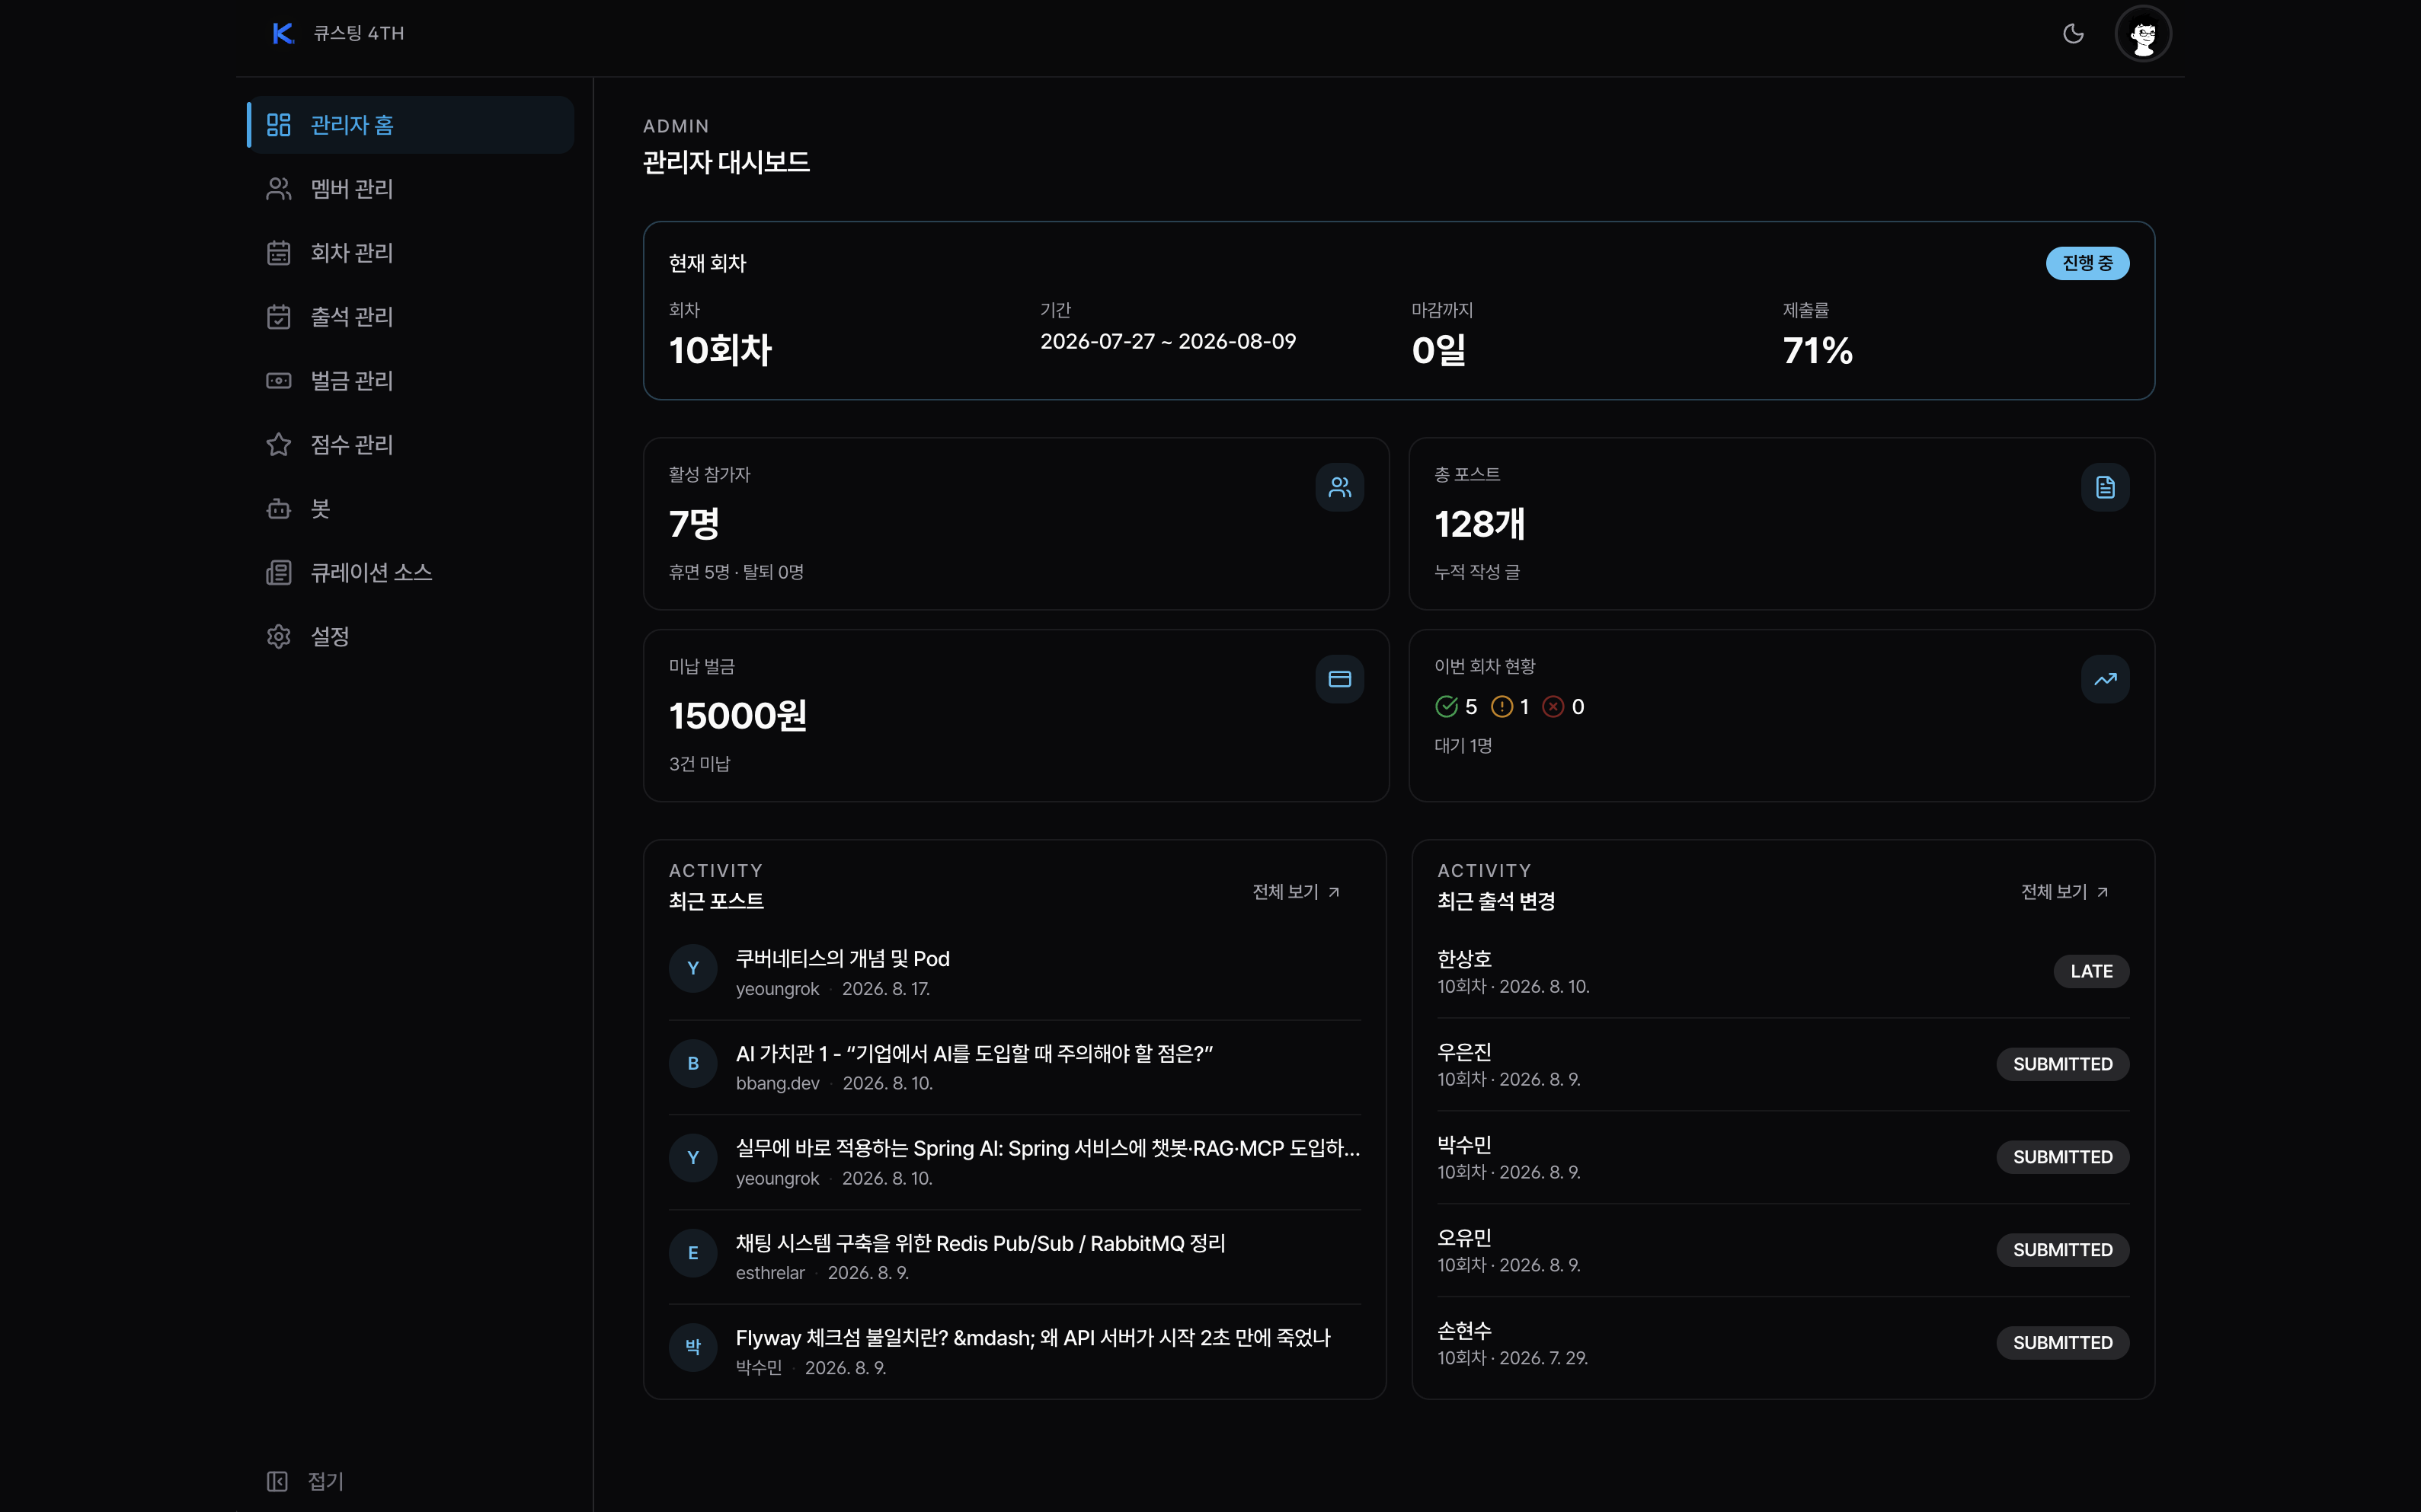Click the 128개 total posts value
Viewport: 2421px width, 1512px height.
click(1479, 524)
